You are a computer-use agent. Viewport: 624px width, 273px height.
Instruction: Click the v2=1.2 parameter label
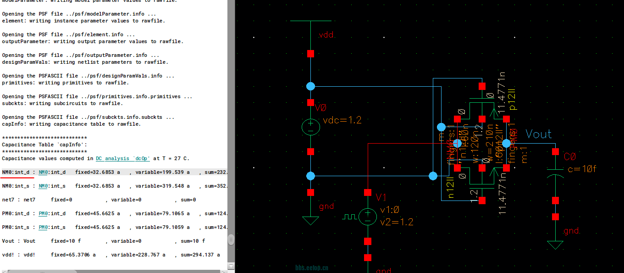pos(397,222)
